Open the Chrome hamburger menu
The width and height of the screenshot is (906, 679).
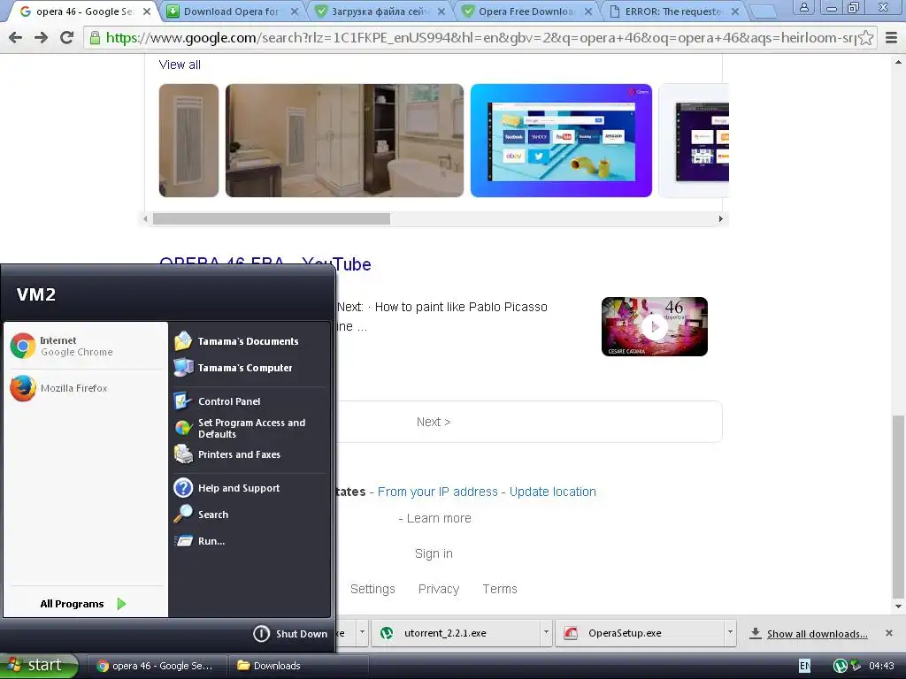(x=891, y=38)
